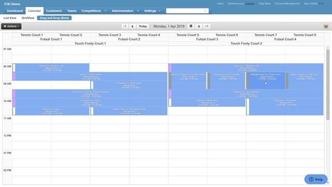Click the 07 AM time label
The height and width of the screenshot is (187, 332).
click(x=7, y=49)
